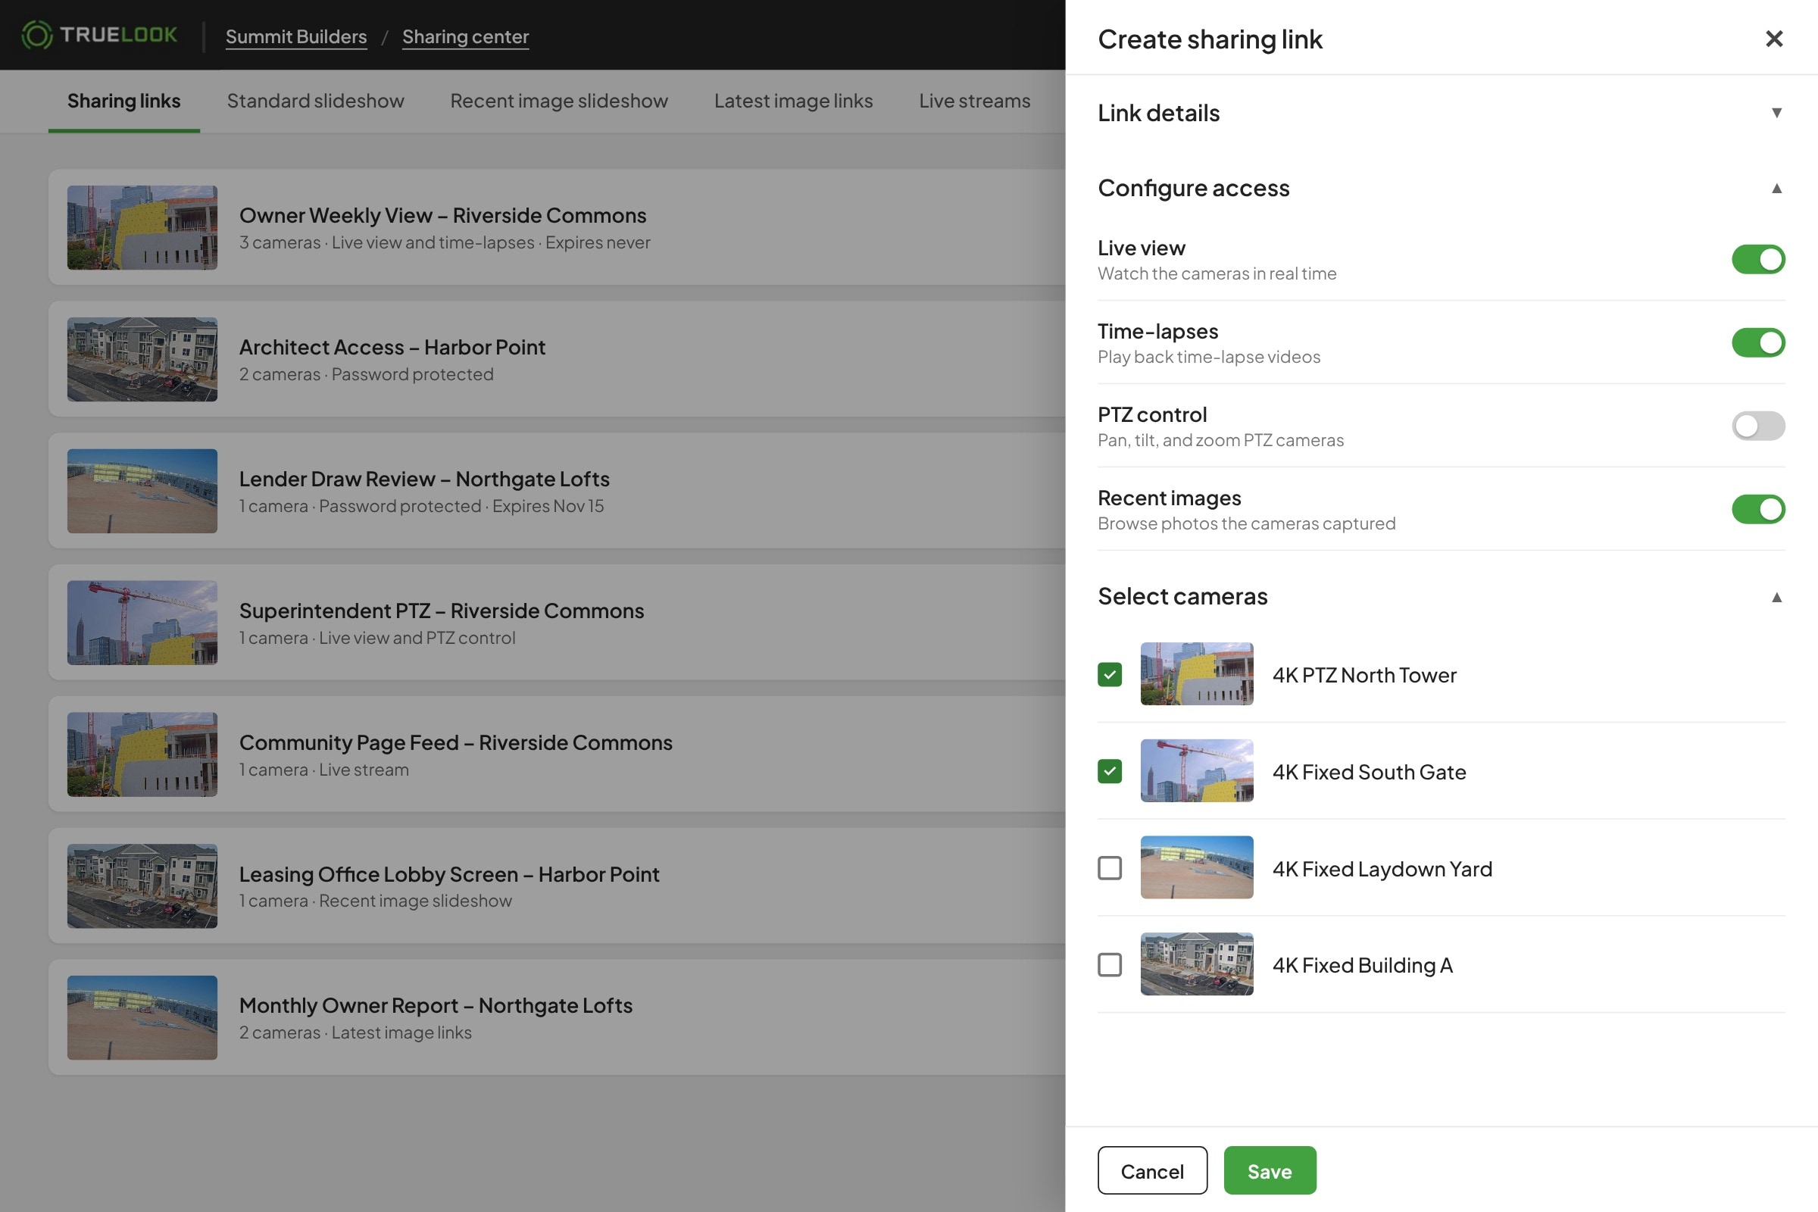Screen dimensions: 1818x1212
Task: Save the new sharing link
Action: click(x=1270, y=1171)
